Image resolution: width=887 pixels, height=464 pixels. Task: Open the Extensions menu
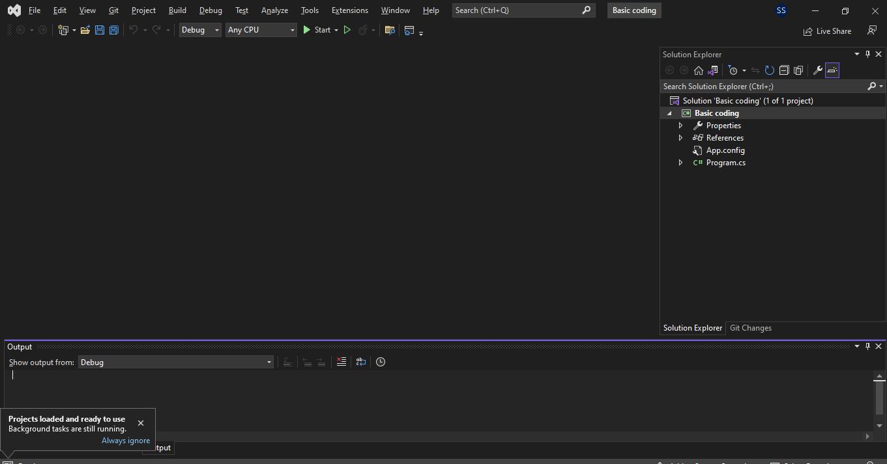pos(350,10)
